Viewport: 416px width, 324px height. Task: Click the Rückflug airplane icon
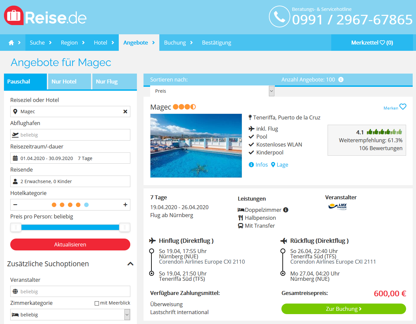(284, 241)
